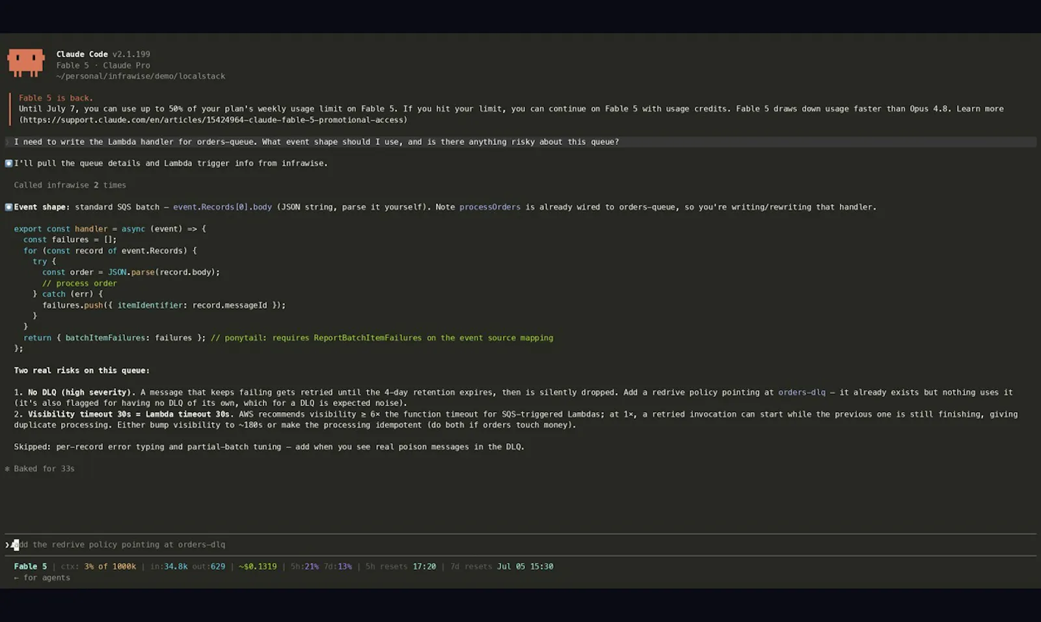This screenshot has width=1041, height=622.
Task: Click the 'Fable 5 · Claude Pro' line
Action: click(103, 65)
